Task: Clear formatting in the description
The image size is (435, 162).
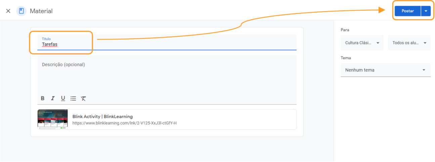Action: click(83, 98)
